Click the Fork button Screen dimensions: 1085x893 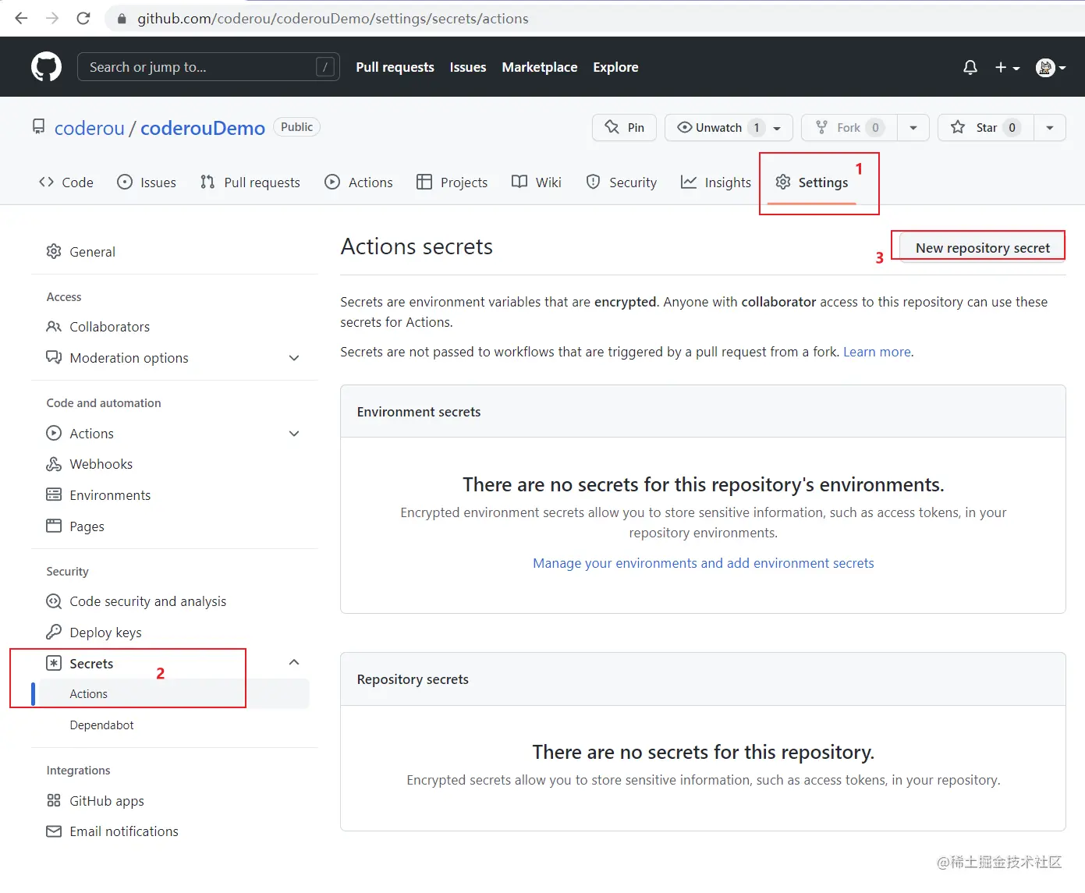(849, 127)
